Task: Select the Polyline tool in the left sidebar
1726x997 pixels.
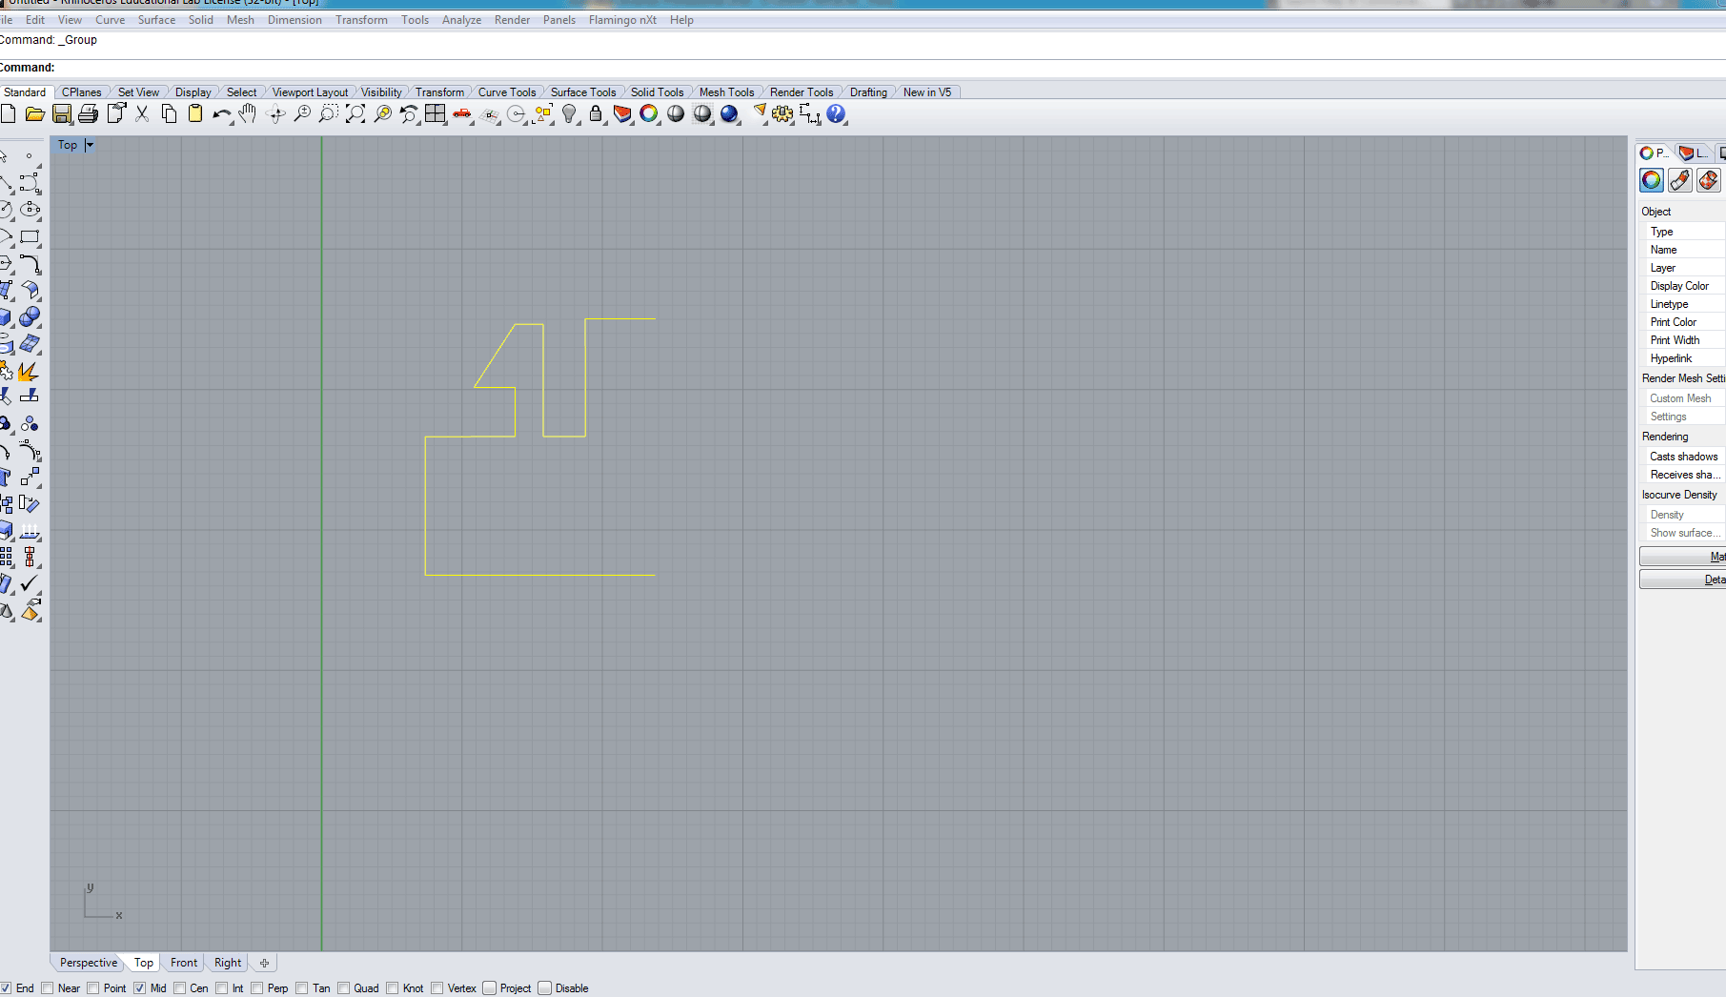Action: pos(6,183)
